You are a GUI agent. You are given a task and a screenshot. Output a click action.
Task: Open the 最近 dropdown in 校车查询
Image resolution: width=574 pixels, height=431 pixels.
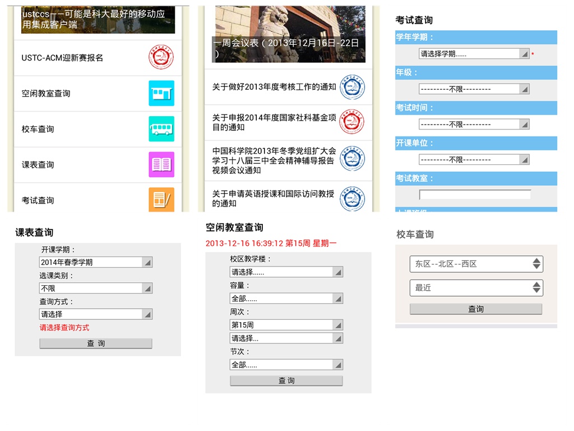(x=476, y=288)
